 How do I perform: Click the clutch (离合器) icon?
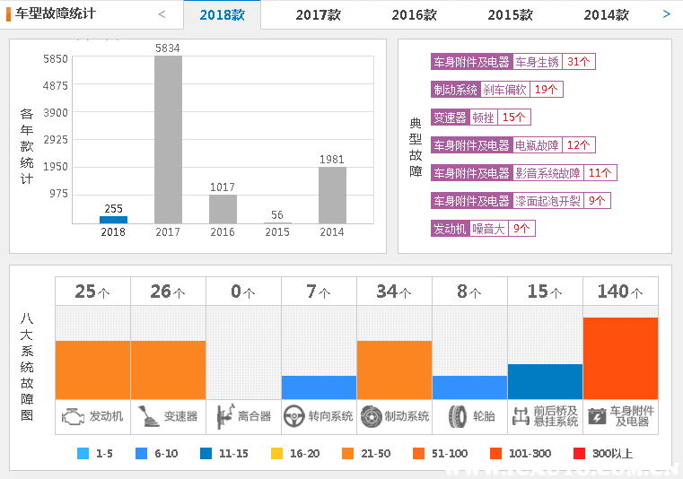[x=225, y=416]
